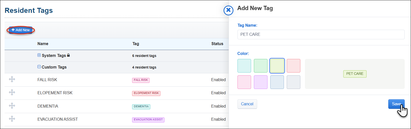Click the Resident Tags page heading
411x129 pixels.
29,10
